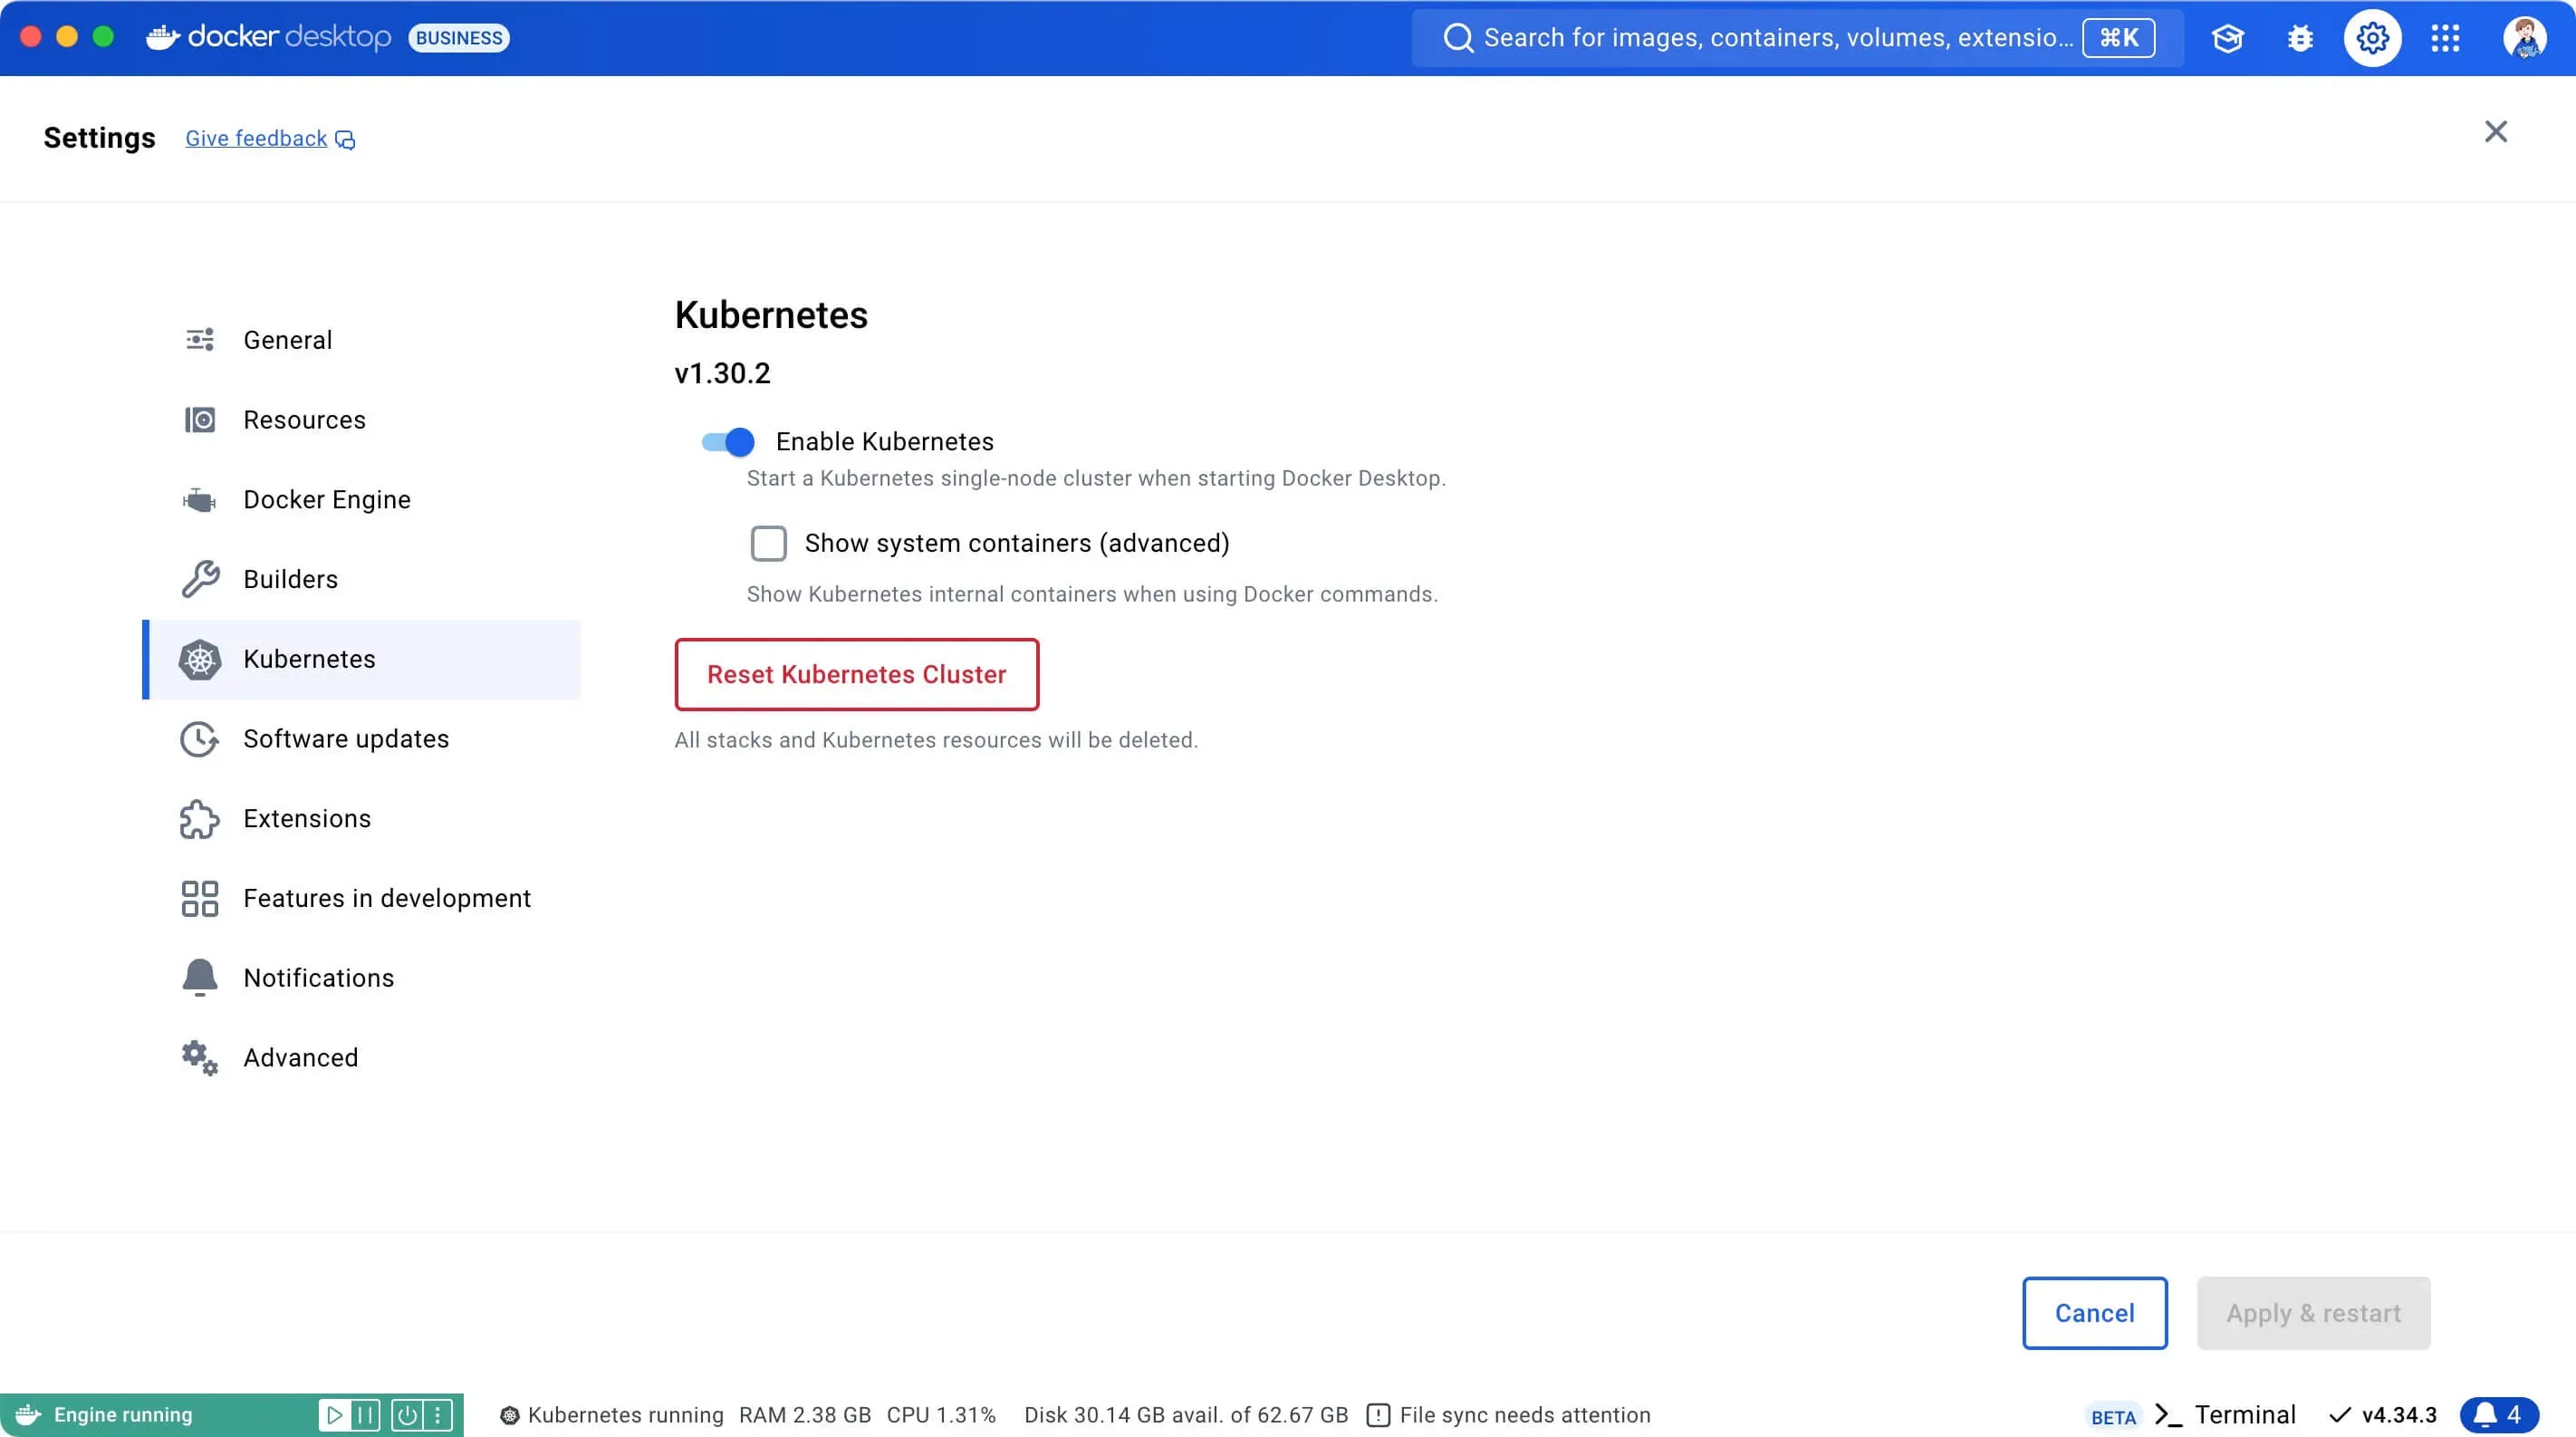Open Extensions settings section
The width and height of the screenshot is (2576, 1437).
point(362,819)
